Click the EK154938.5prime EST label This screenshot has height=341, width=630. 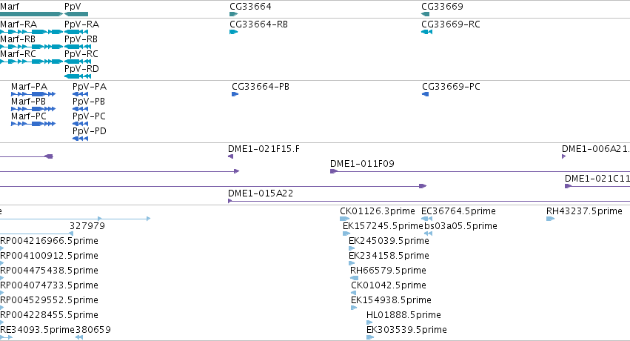[391, 300]
